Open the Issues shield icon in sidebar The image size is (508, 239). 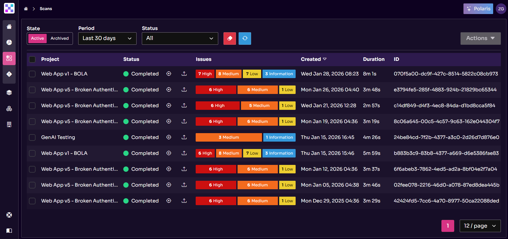pos(9,74)
